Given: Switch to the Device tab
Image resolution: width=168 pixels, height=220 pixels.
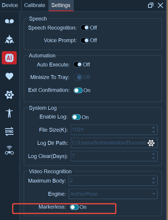Looking at the screenshot, I should 10,5.
